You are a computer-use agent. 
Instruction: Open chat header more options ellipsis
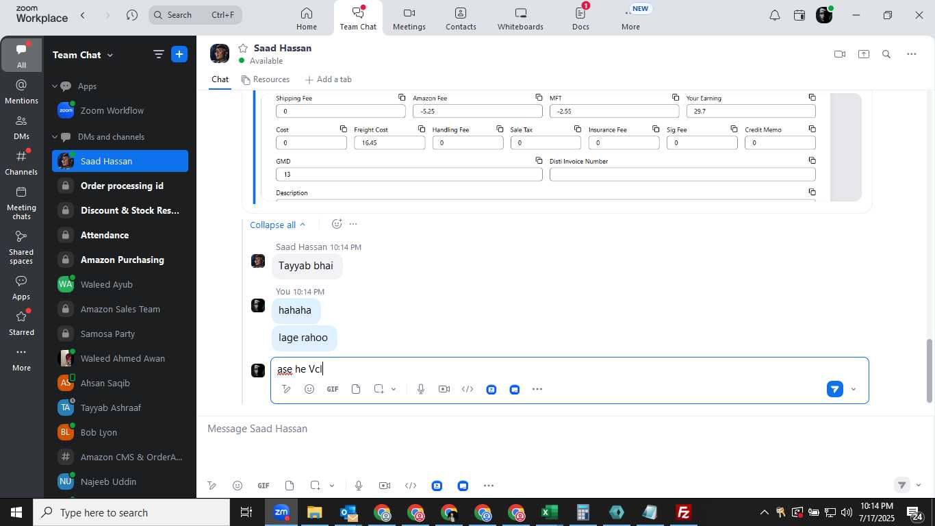(911, 54)
